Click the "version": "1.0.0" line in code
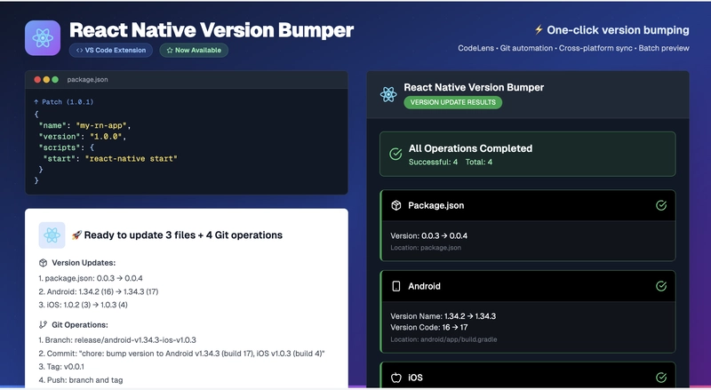 point(82,137)
